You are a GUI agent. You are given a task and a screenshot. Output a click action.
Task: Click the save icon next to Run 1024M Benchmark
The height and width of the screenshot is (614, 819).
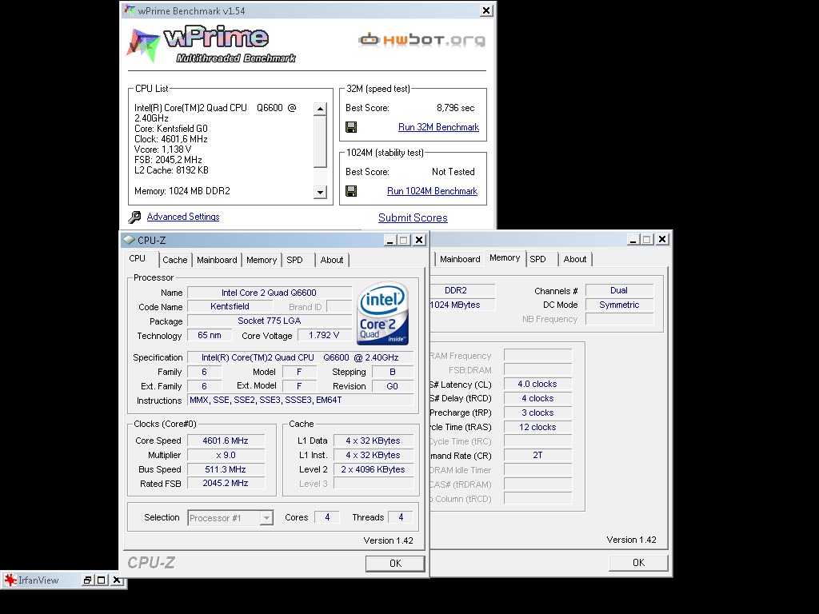tap(351, 191)
